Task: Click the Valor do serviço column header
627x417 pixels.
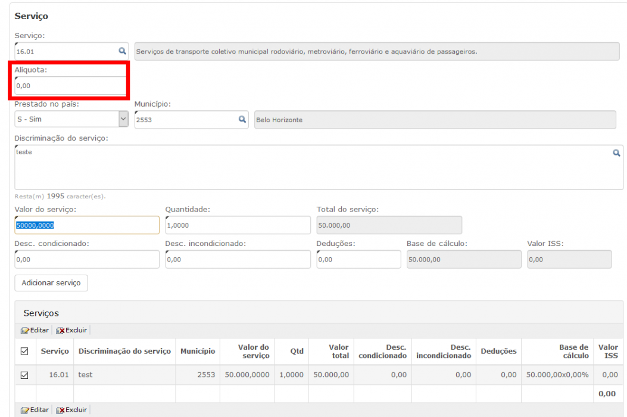Action: pyautogui.click(x=247, y=351)
